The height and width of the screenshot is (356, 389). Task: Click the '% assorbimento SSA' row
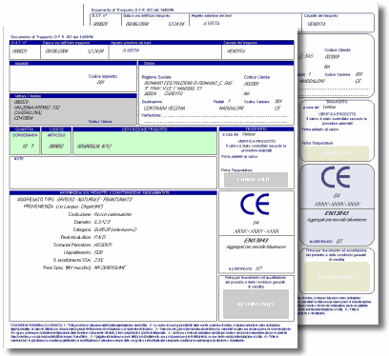click(x=78, y=260)
